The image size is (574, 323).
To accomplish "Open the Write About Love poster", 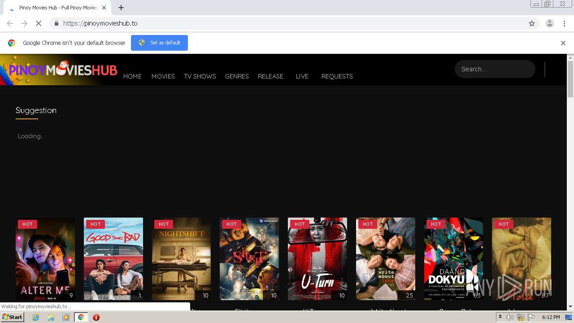I will [386, 259].
